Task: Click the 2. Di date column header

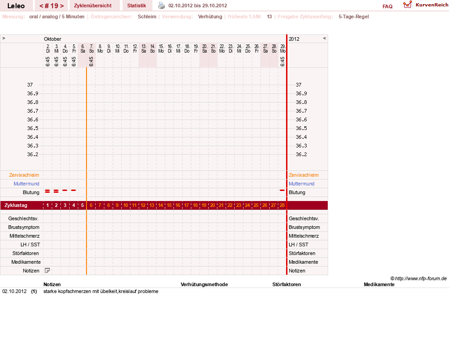Action: point(48,49)
